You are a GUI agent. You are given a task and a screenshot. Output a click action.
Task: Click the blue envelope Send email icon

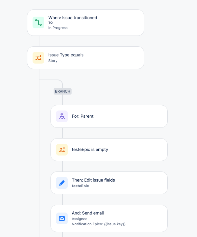point(62,218)
